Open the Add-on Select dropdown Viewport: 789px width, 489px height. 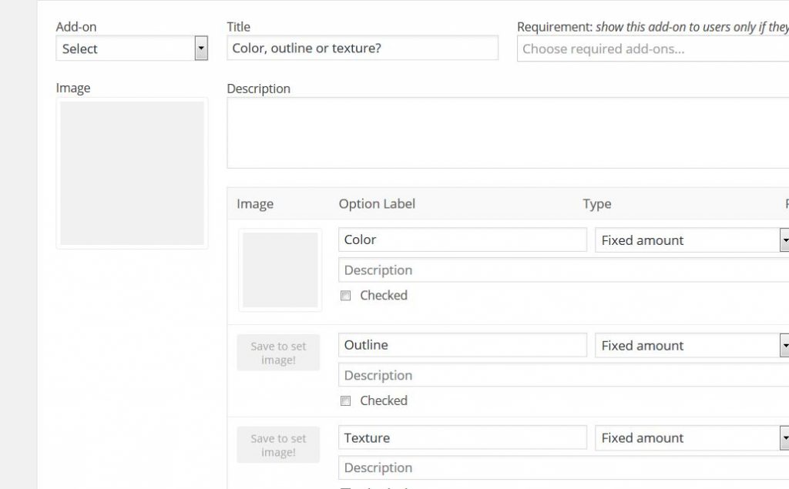132,49
